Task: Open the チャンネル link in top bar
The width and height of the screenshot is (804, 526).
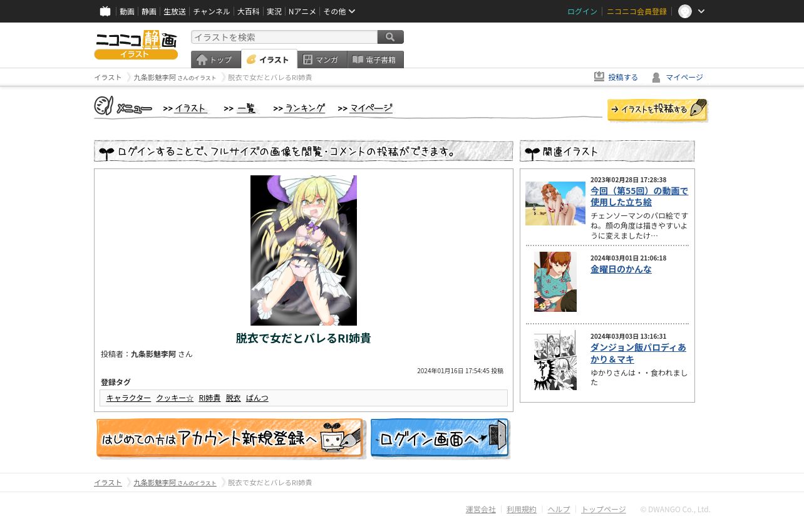Action: (x=212, y=11)
